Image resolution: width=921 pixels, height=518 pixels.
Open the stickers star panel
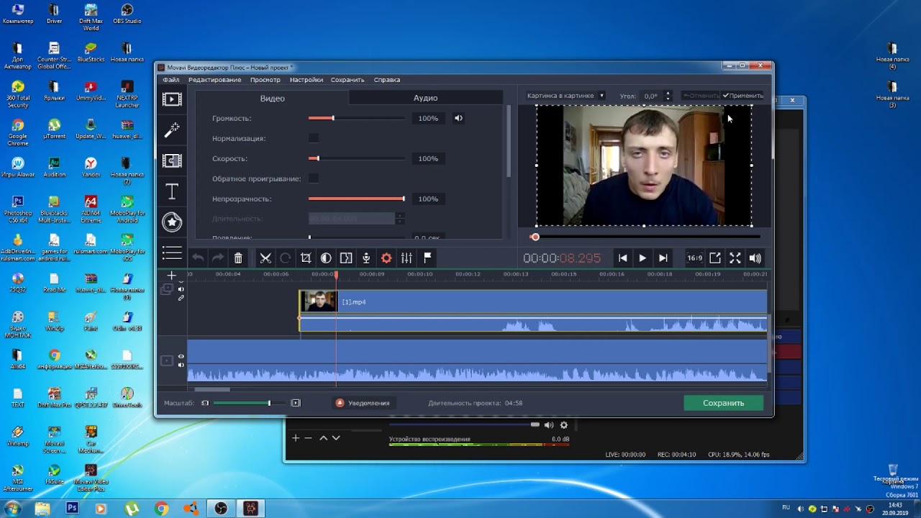[172, 222]
